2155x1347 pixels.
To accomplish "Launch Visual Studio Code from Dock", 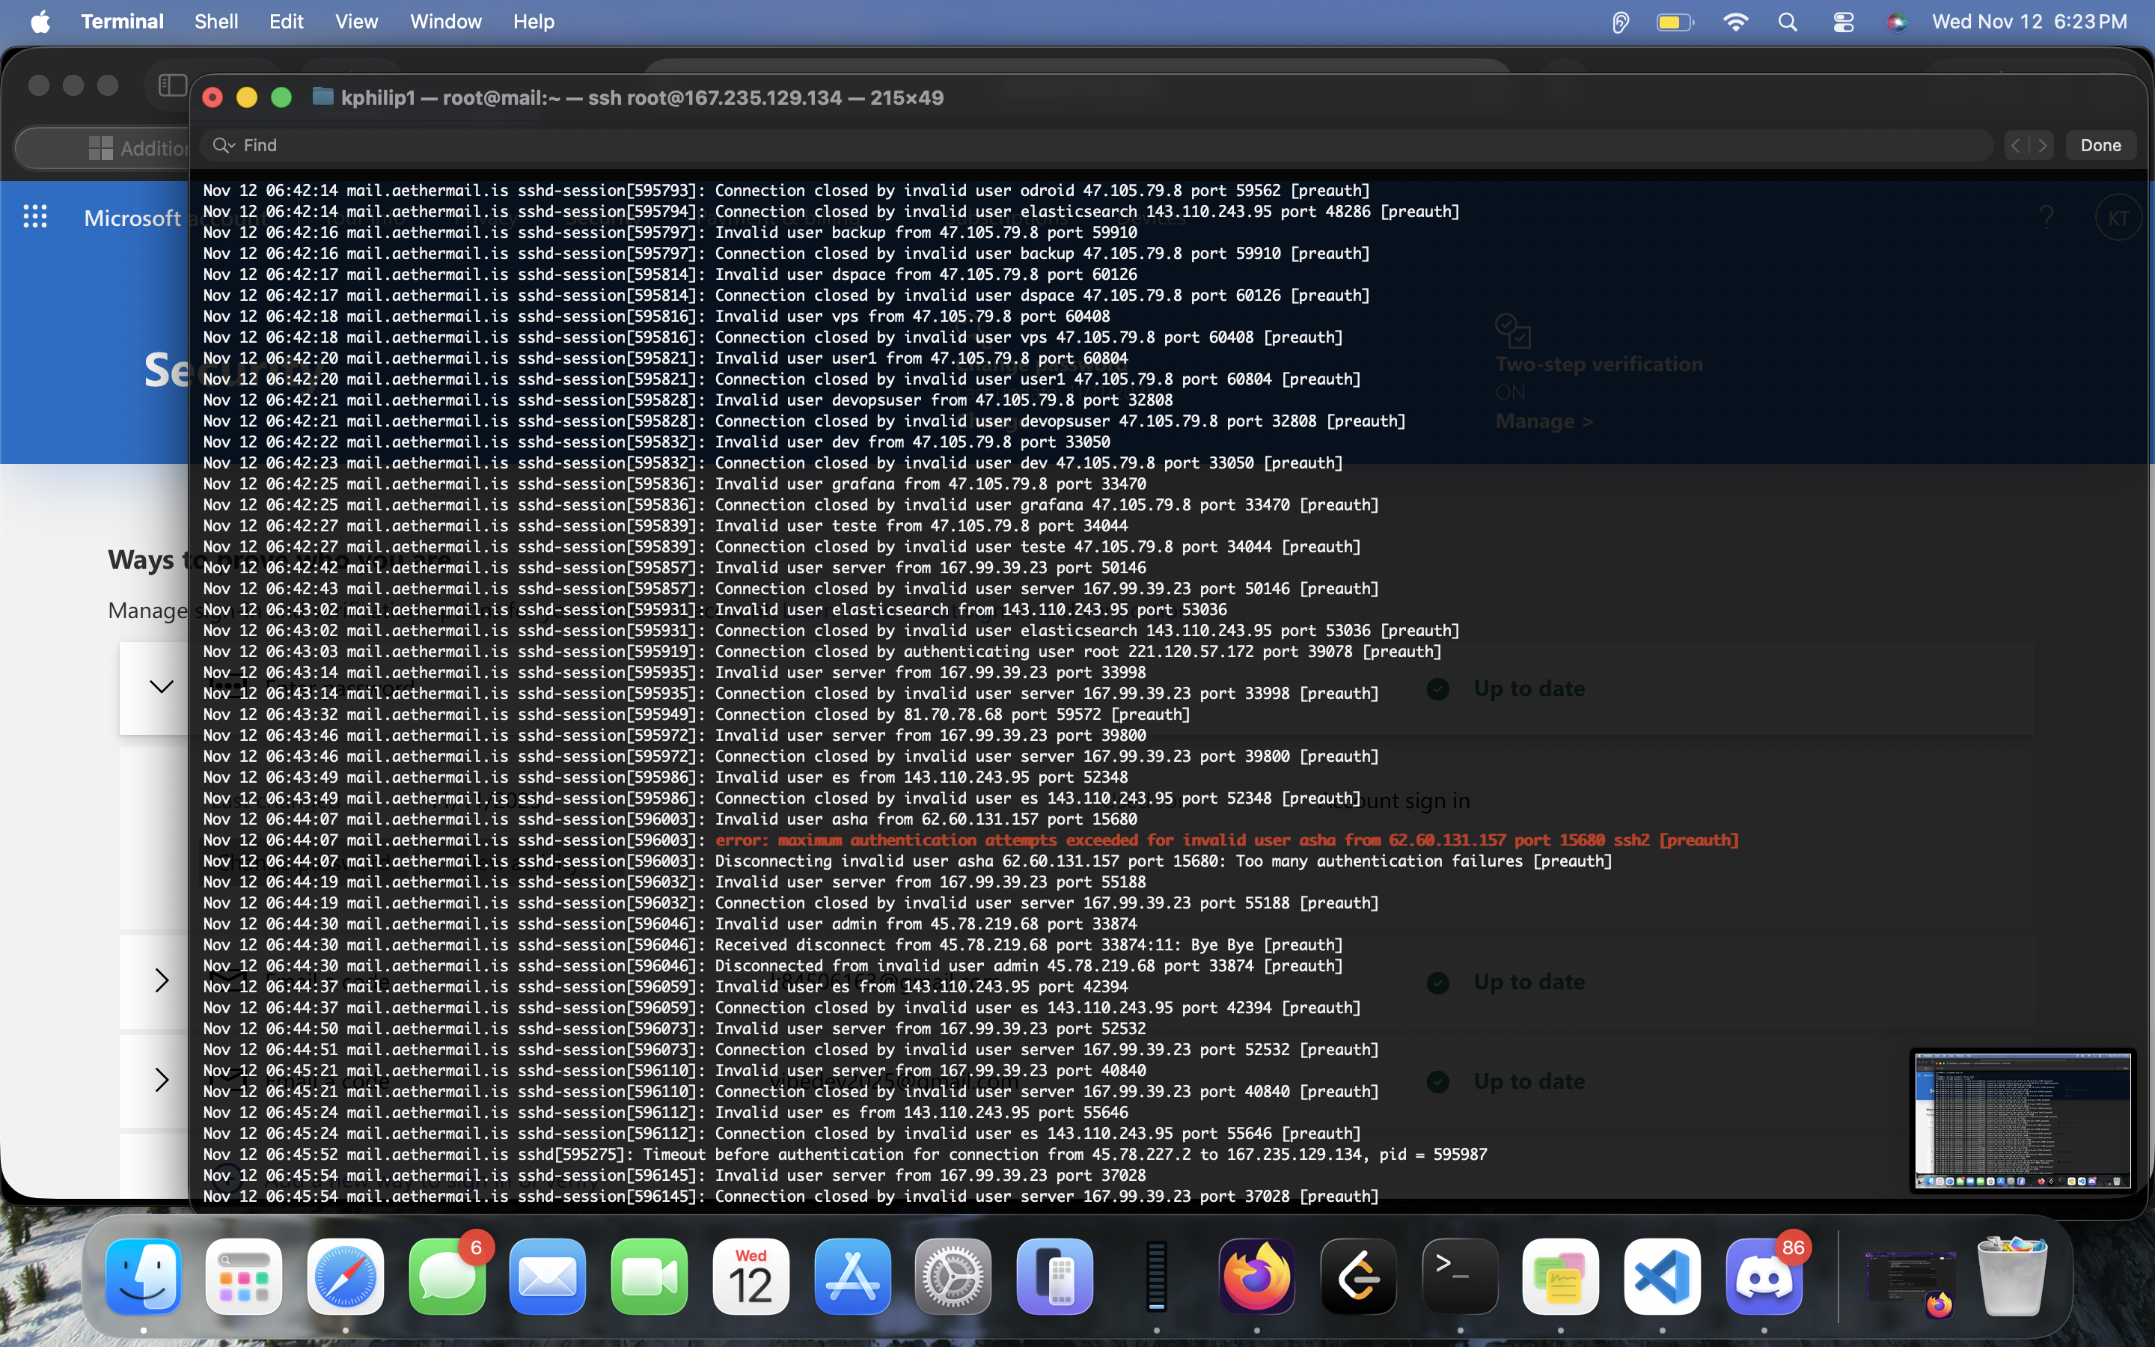I will coord(1662,1277).
